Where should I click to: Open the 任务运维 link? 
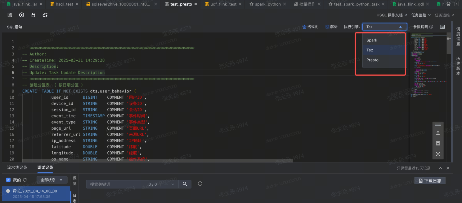click(x=445, y=15)
